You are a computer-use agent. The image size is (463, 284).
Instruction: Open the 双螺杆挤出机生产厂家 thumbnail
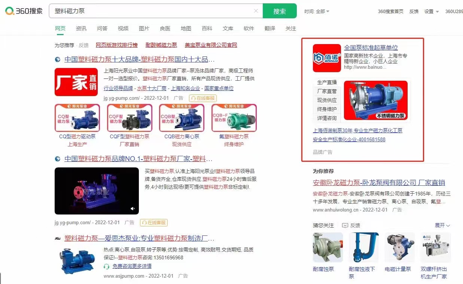click(436, 247)
